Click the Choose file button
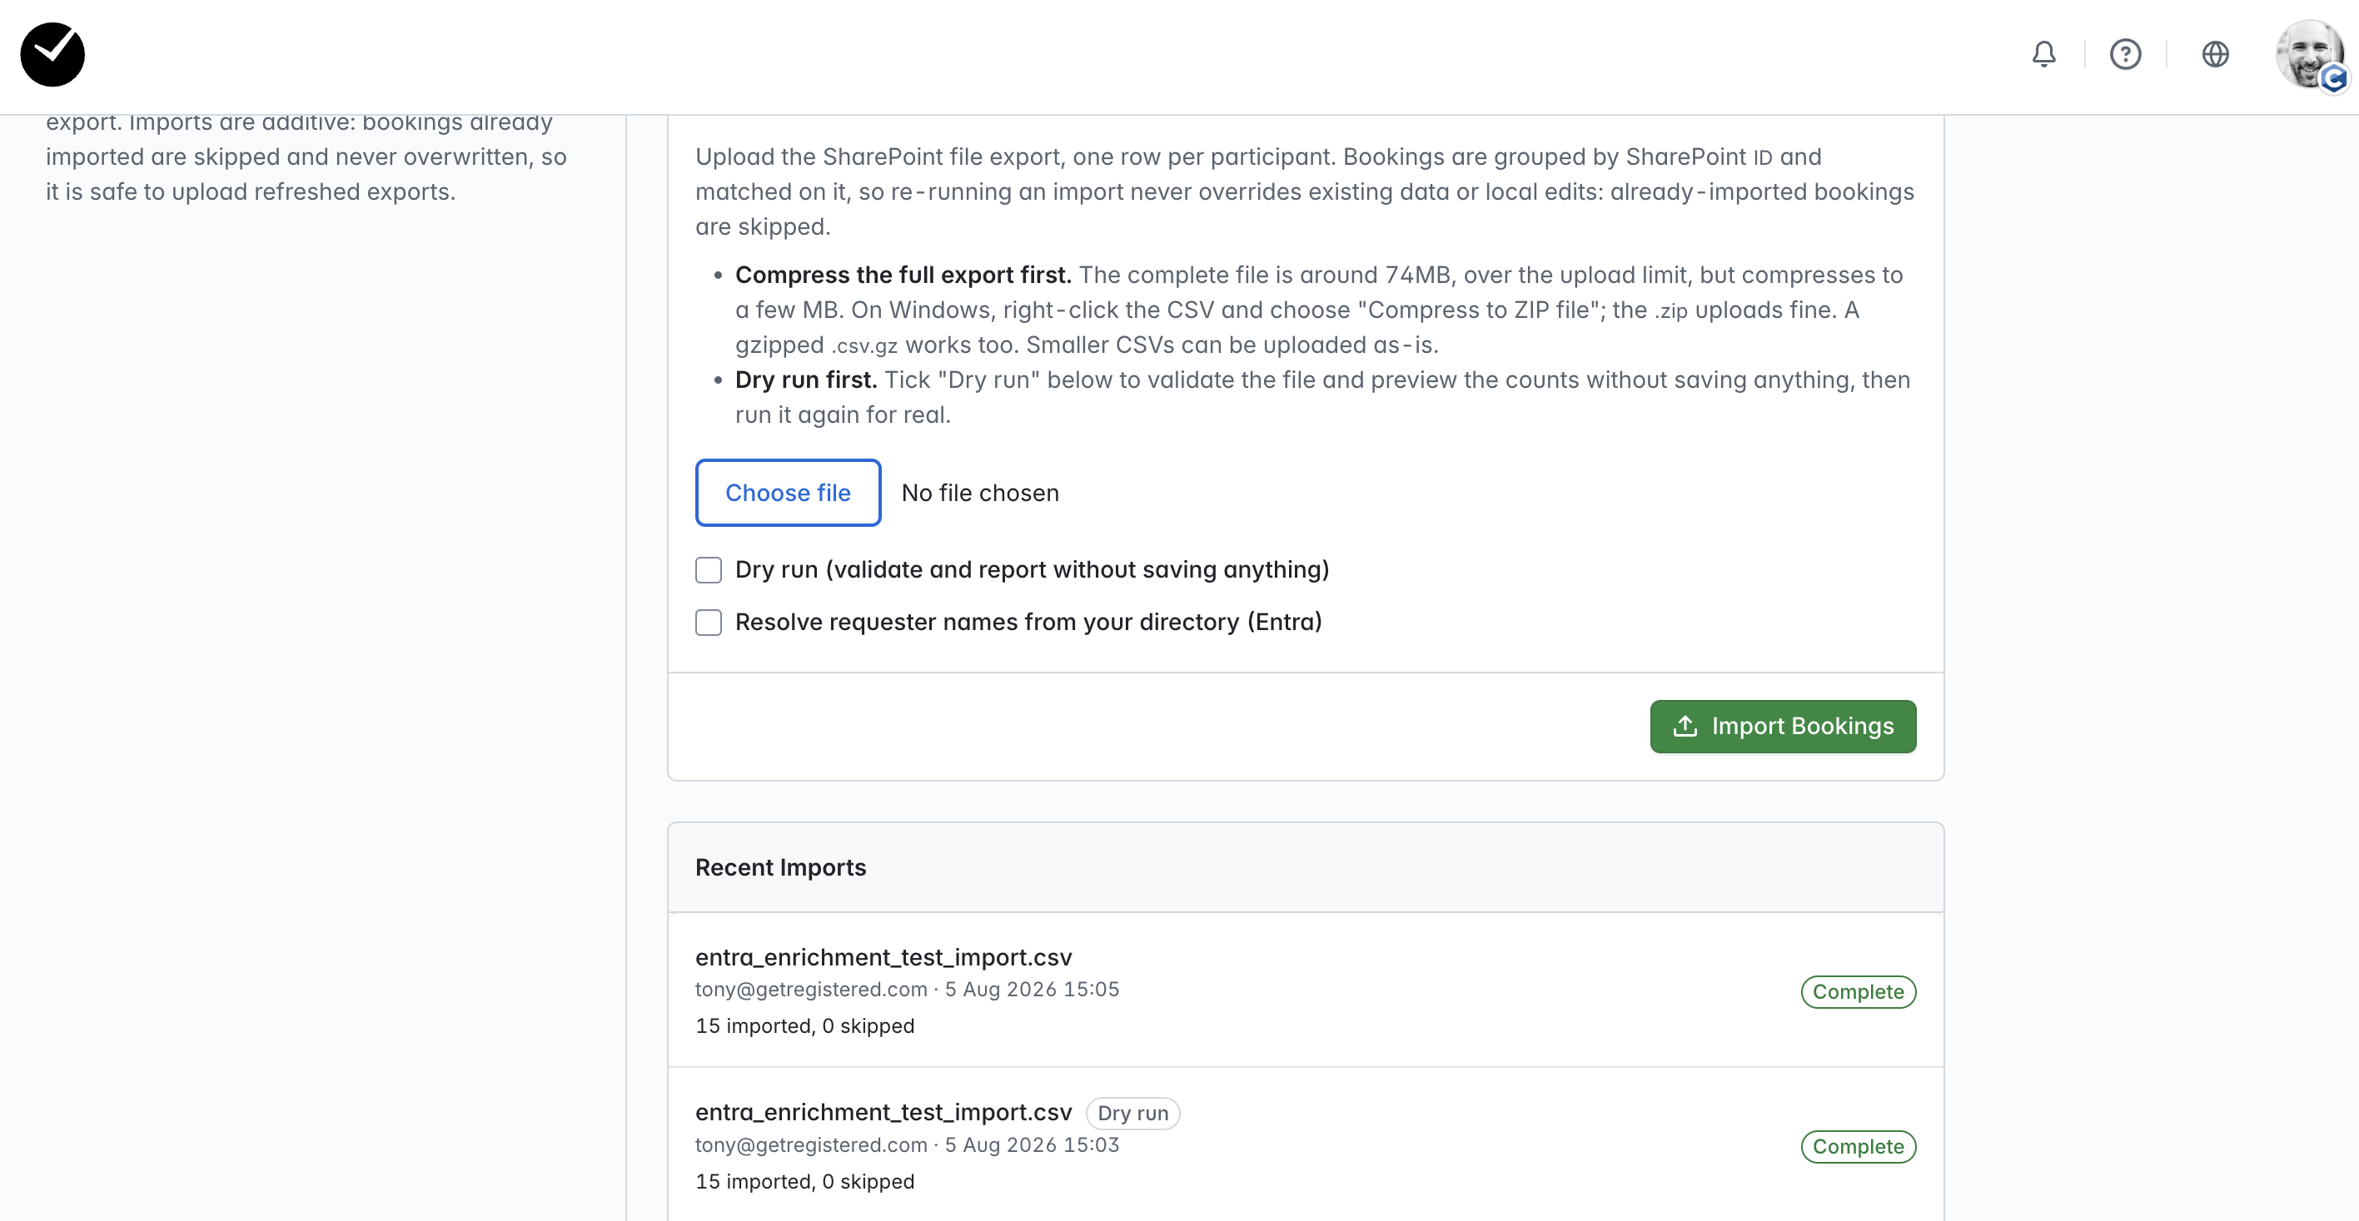This screenshot has height=1221, width=2359. point(788,493)
